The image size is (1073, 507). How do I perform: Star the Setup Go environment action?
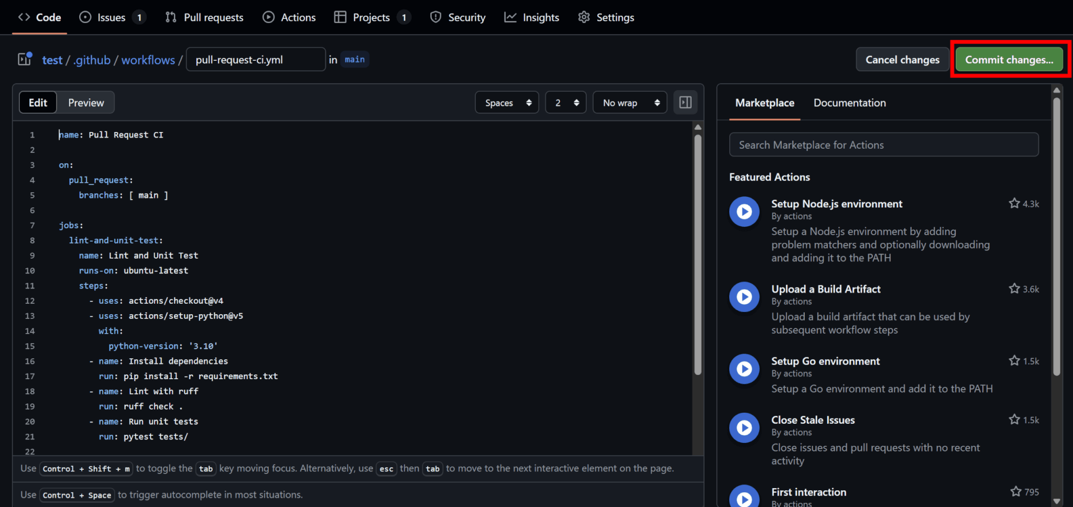tap(1014, 360)
